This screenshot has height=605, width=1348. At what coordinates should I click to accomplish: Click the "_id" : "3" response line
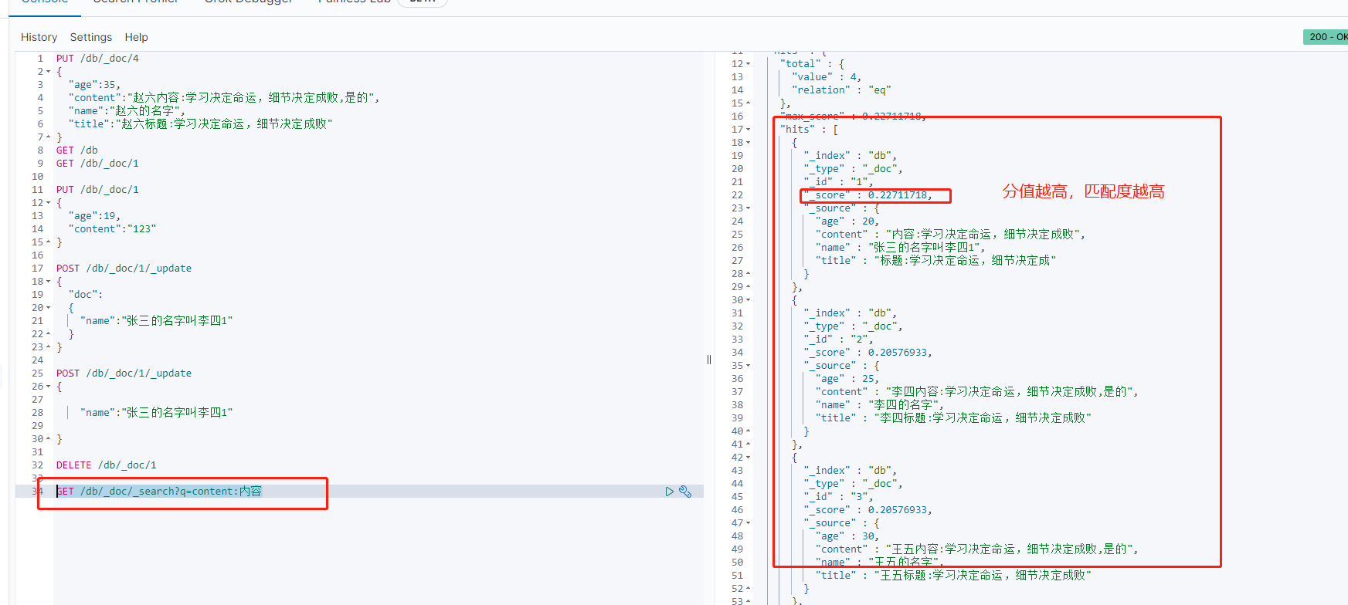click(838, 497)
